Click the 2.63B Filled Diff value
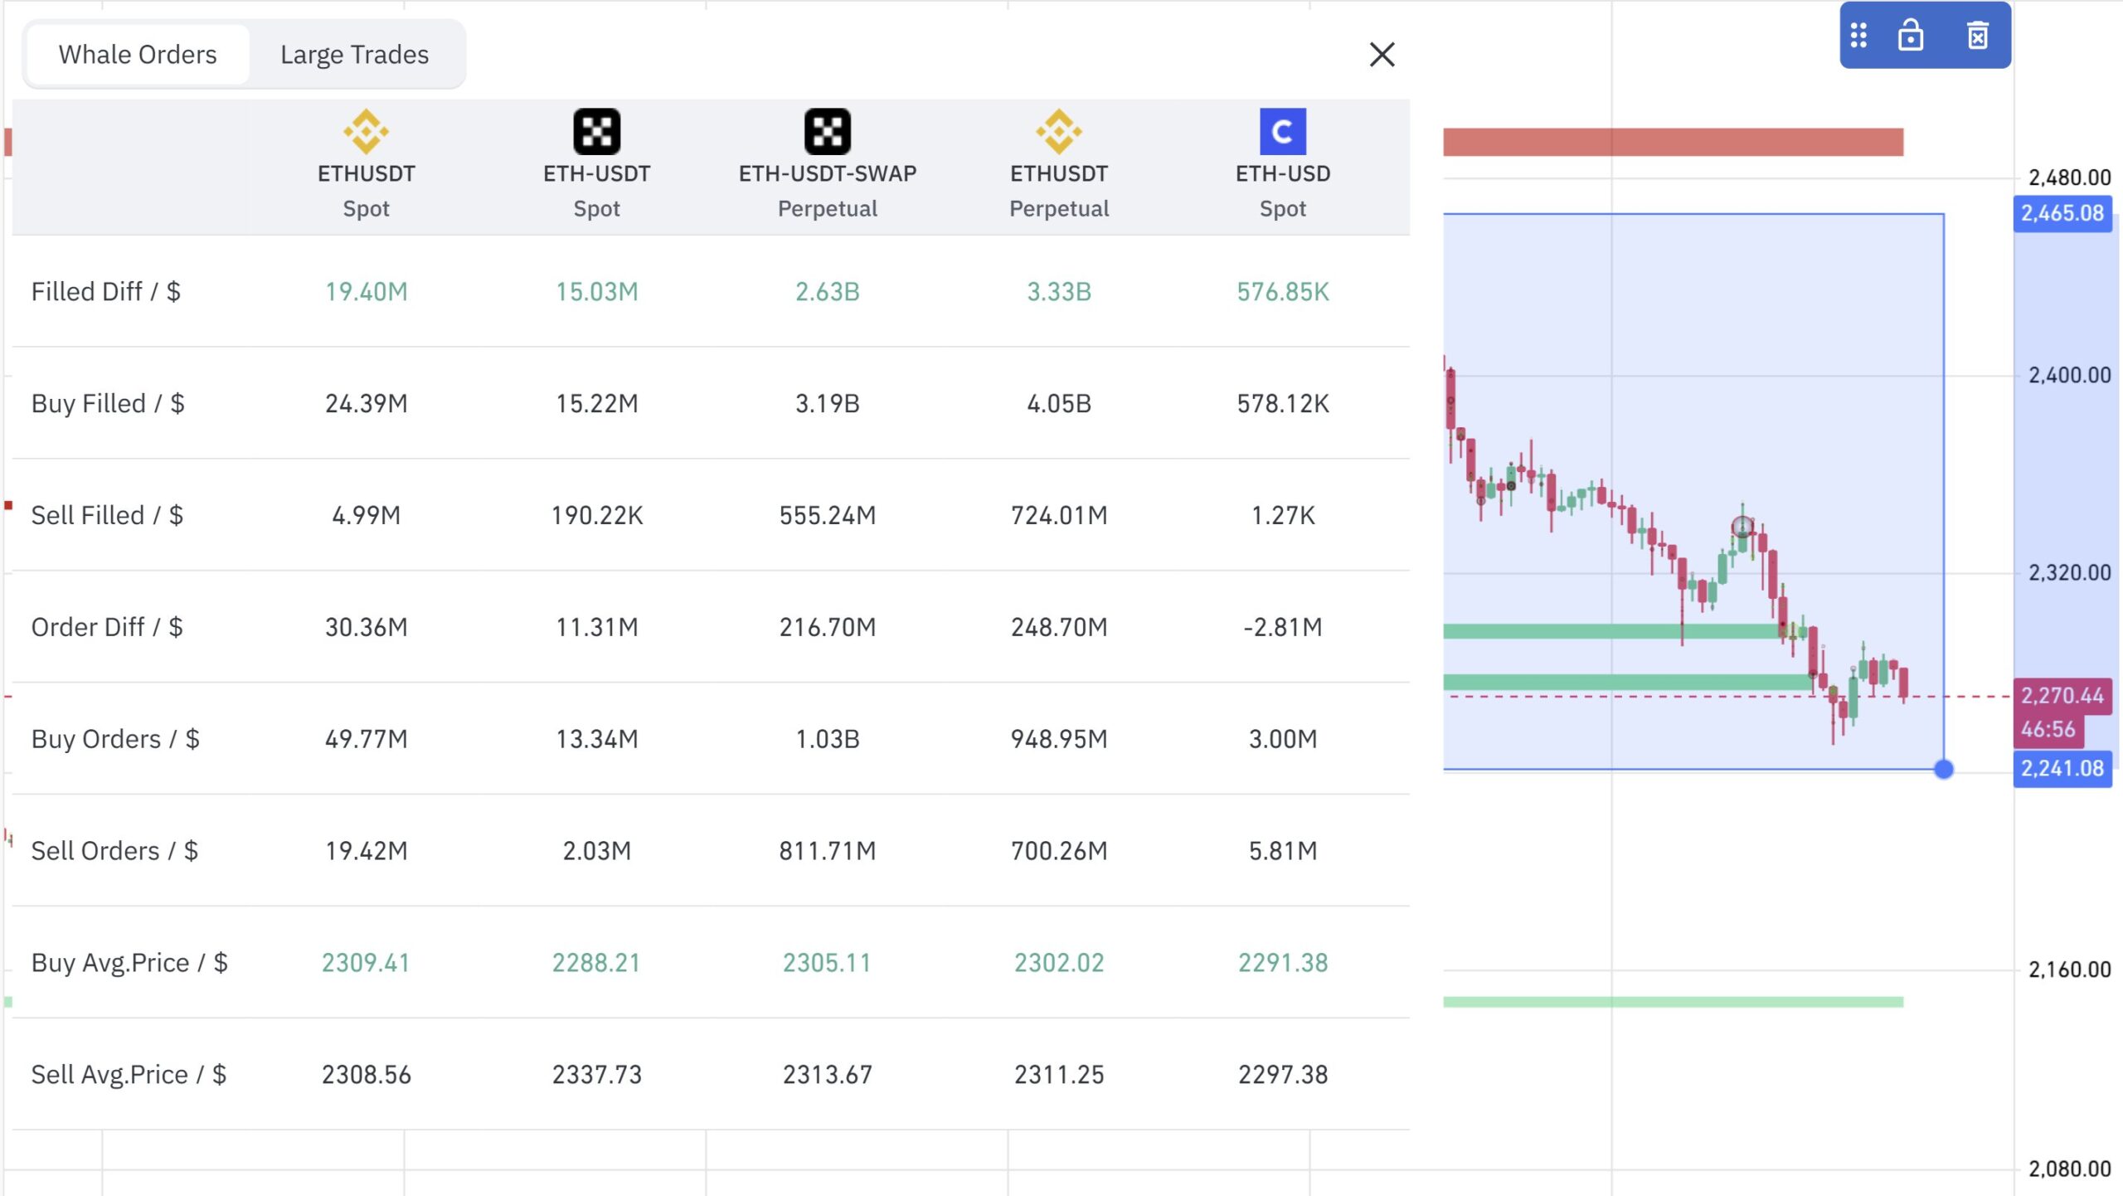The width and height of the screenshot is (2123, 1196). [828, 292]
